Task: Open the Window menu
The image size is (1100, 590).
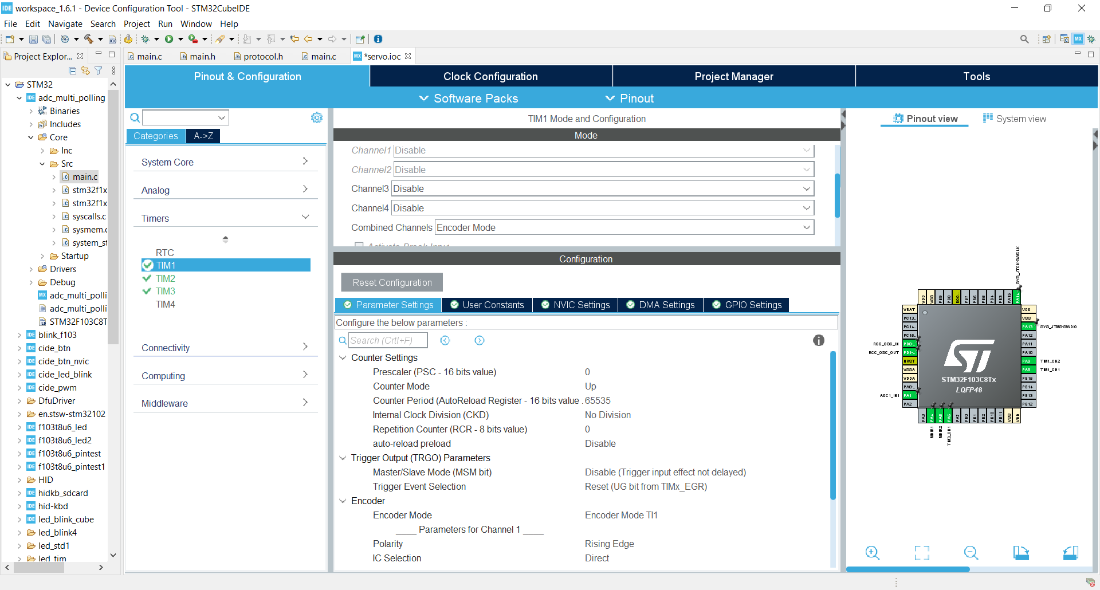Action: coord(196,24)
